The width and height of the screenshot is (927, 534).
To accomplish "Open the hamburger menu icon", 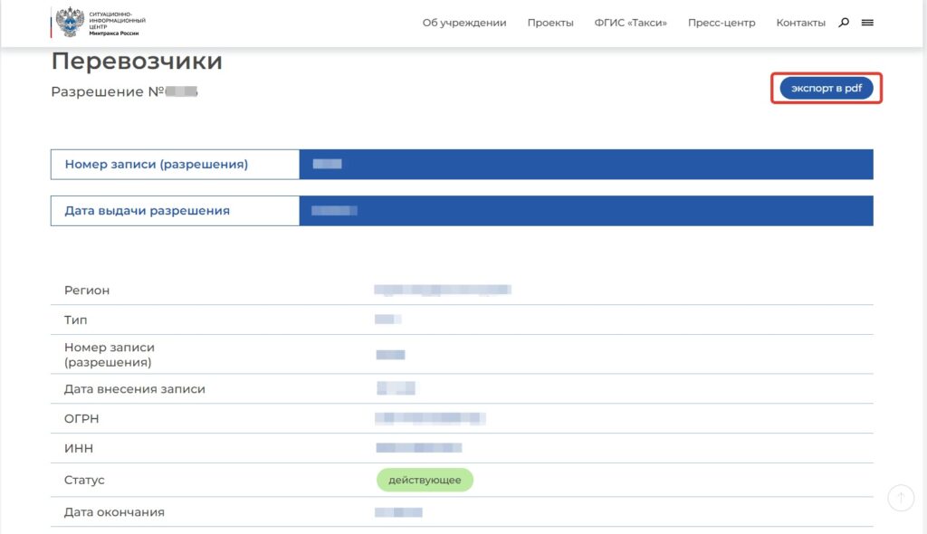I will pyautogui.click(x=867, y=23).
